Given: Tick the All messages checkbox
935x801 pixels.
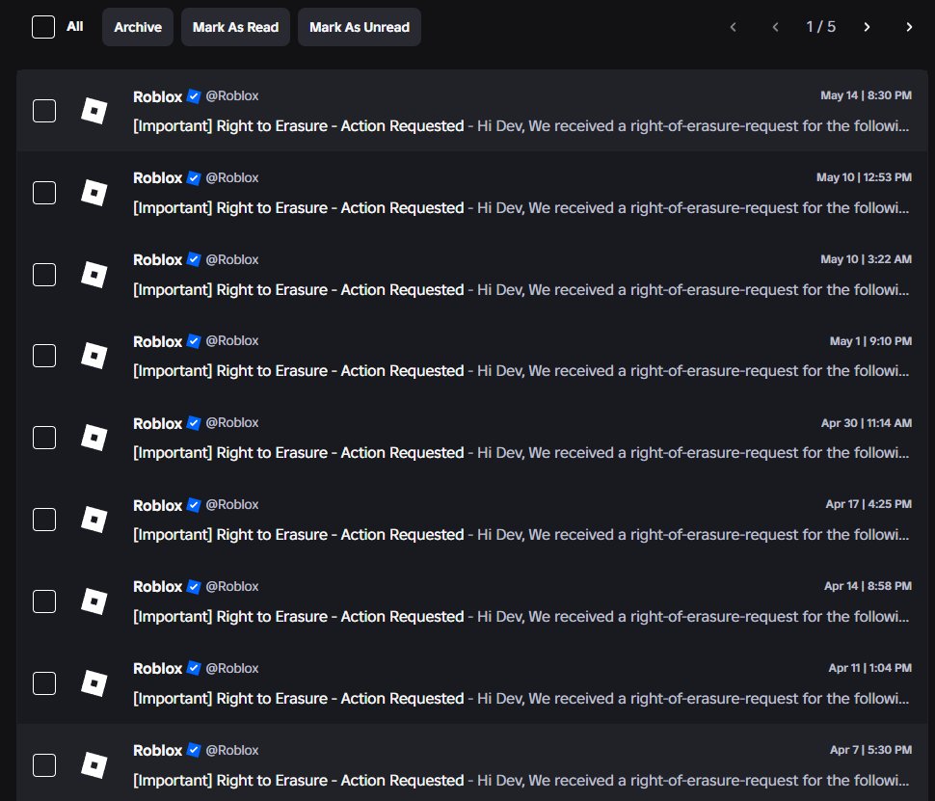Looking at the screenshot, I should (43, 27).
